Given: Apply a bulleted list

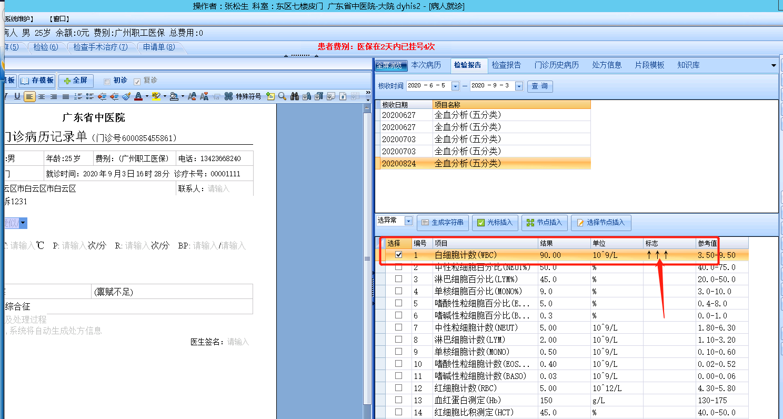Looking at the screenshot, I should pos(90,96).
